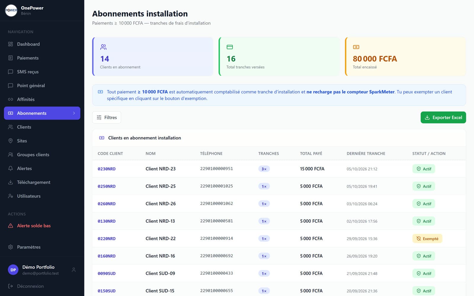Click the Paiements sidebar icon
Screen dimensions: 474x296
pyautogui.click(x=11, y=58)
